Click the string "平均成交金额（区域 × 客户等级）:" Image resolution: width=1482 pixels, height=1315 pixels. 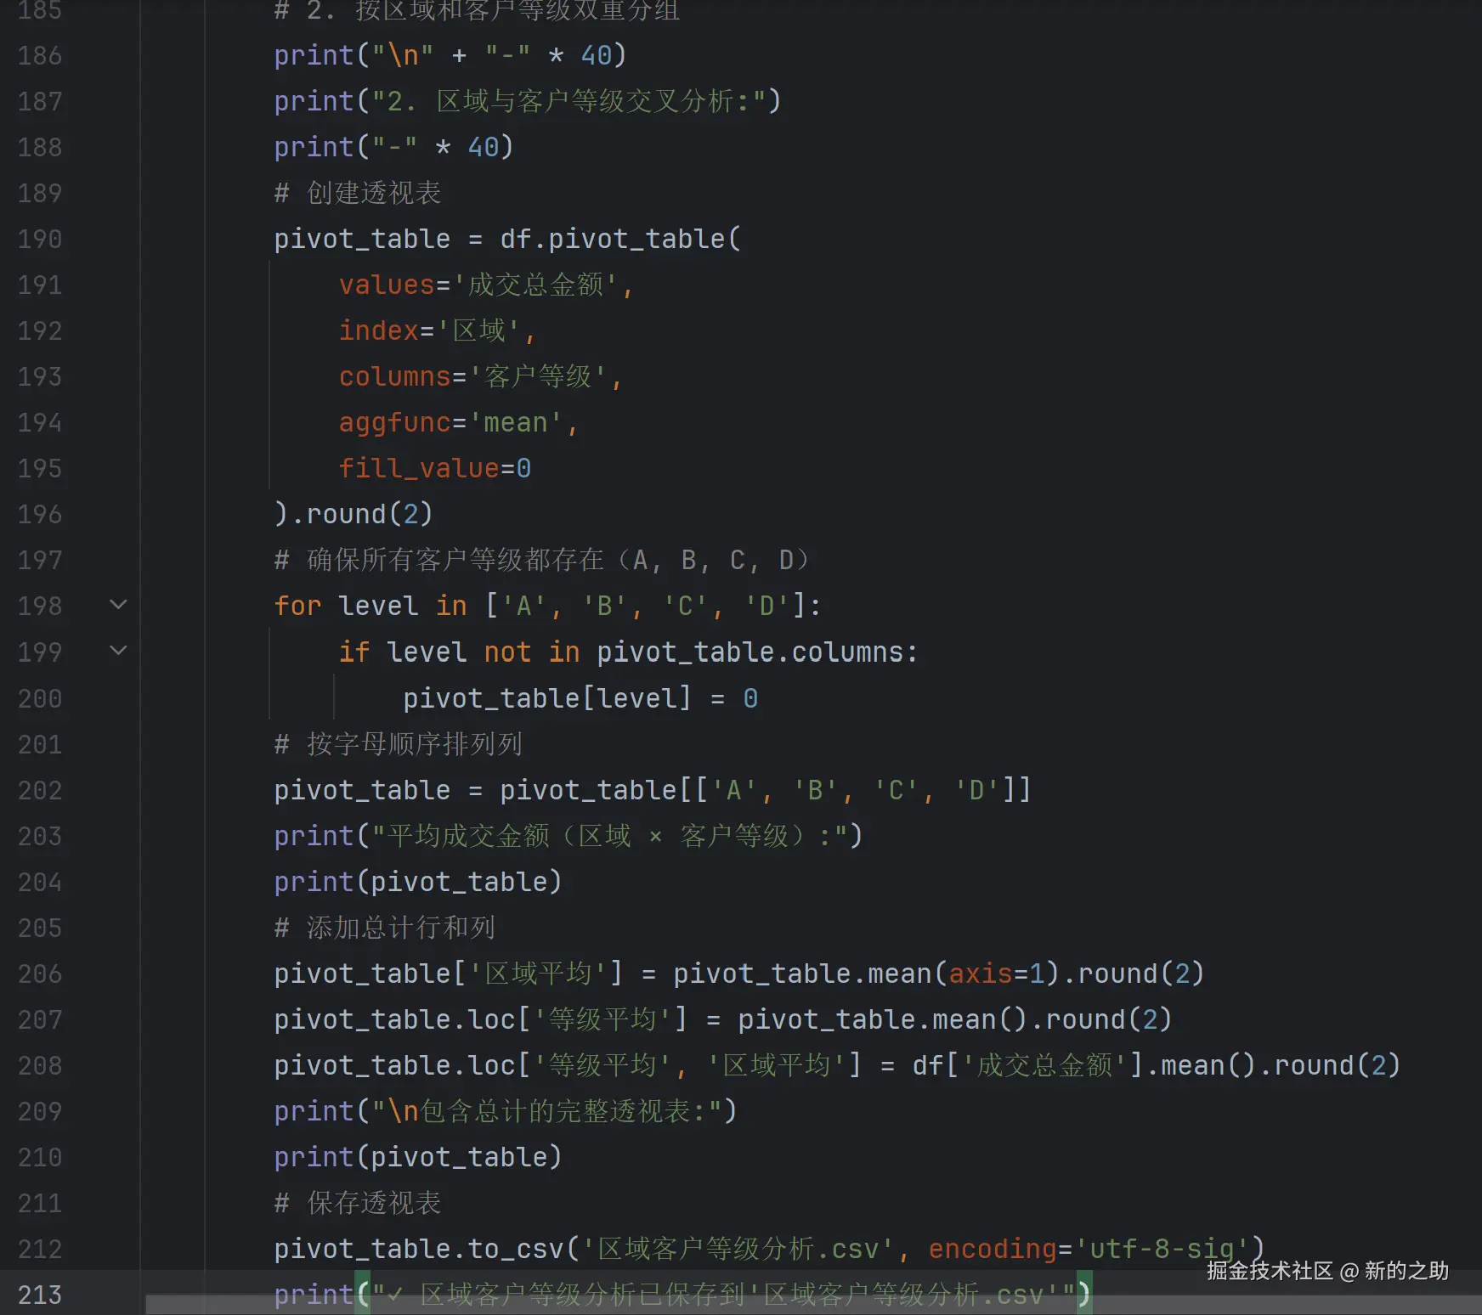tap(609, 836)
